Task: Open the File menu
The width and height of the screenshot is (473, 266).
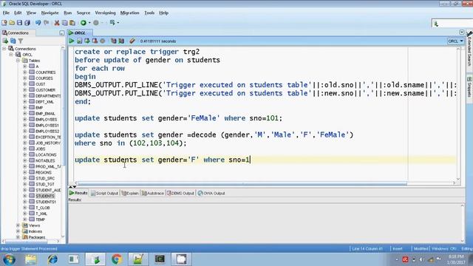Action: 6,13
